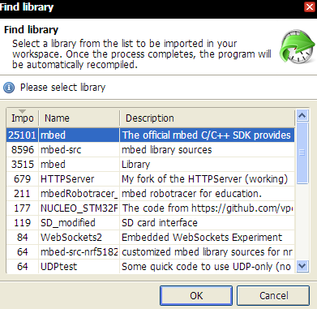Click description 'Embedded WebSockets Experiment'
This screenshot has height=309, width=317.
tap(202, 238)
